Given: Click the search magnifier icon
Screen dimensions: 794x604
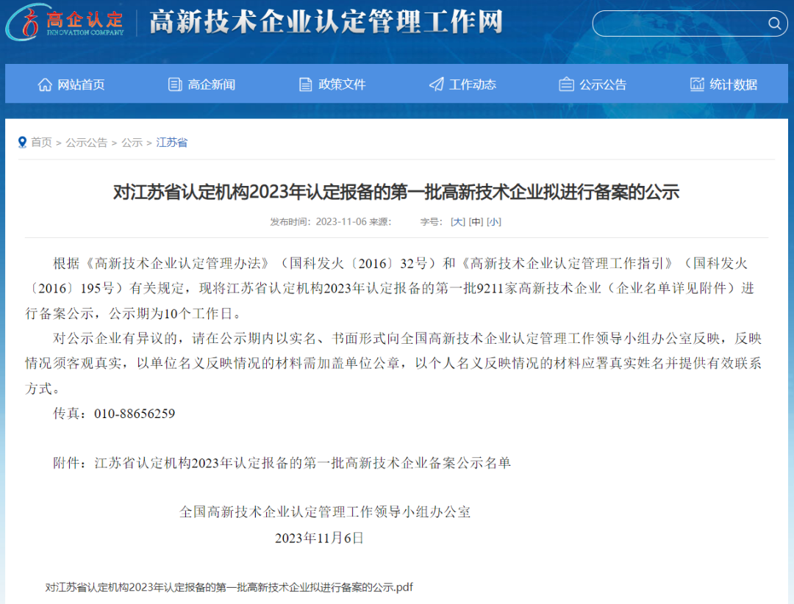Looking at the screenshot, I should pyautogui.click(x=774, y=24).
